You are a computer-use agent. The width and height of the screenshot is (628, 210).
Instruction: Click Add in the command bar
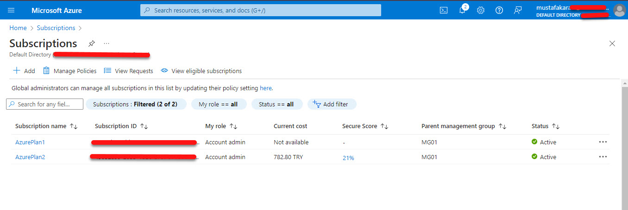click(x=24, y=71)
